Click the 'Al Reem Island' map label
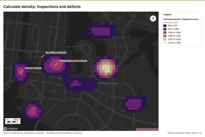This screenshot has width=205, height=137. 108,83
